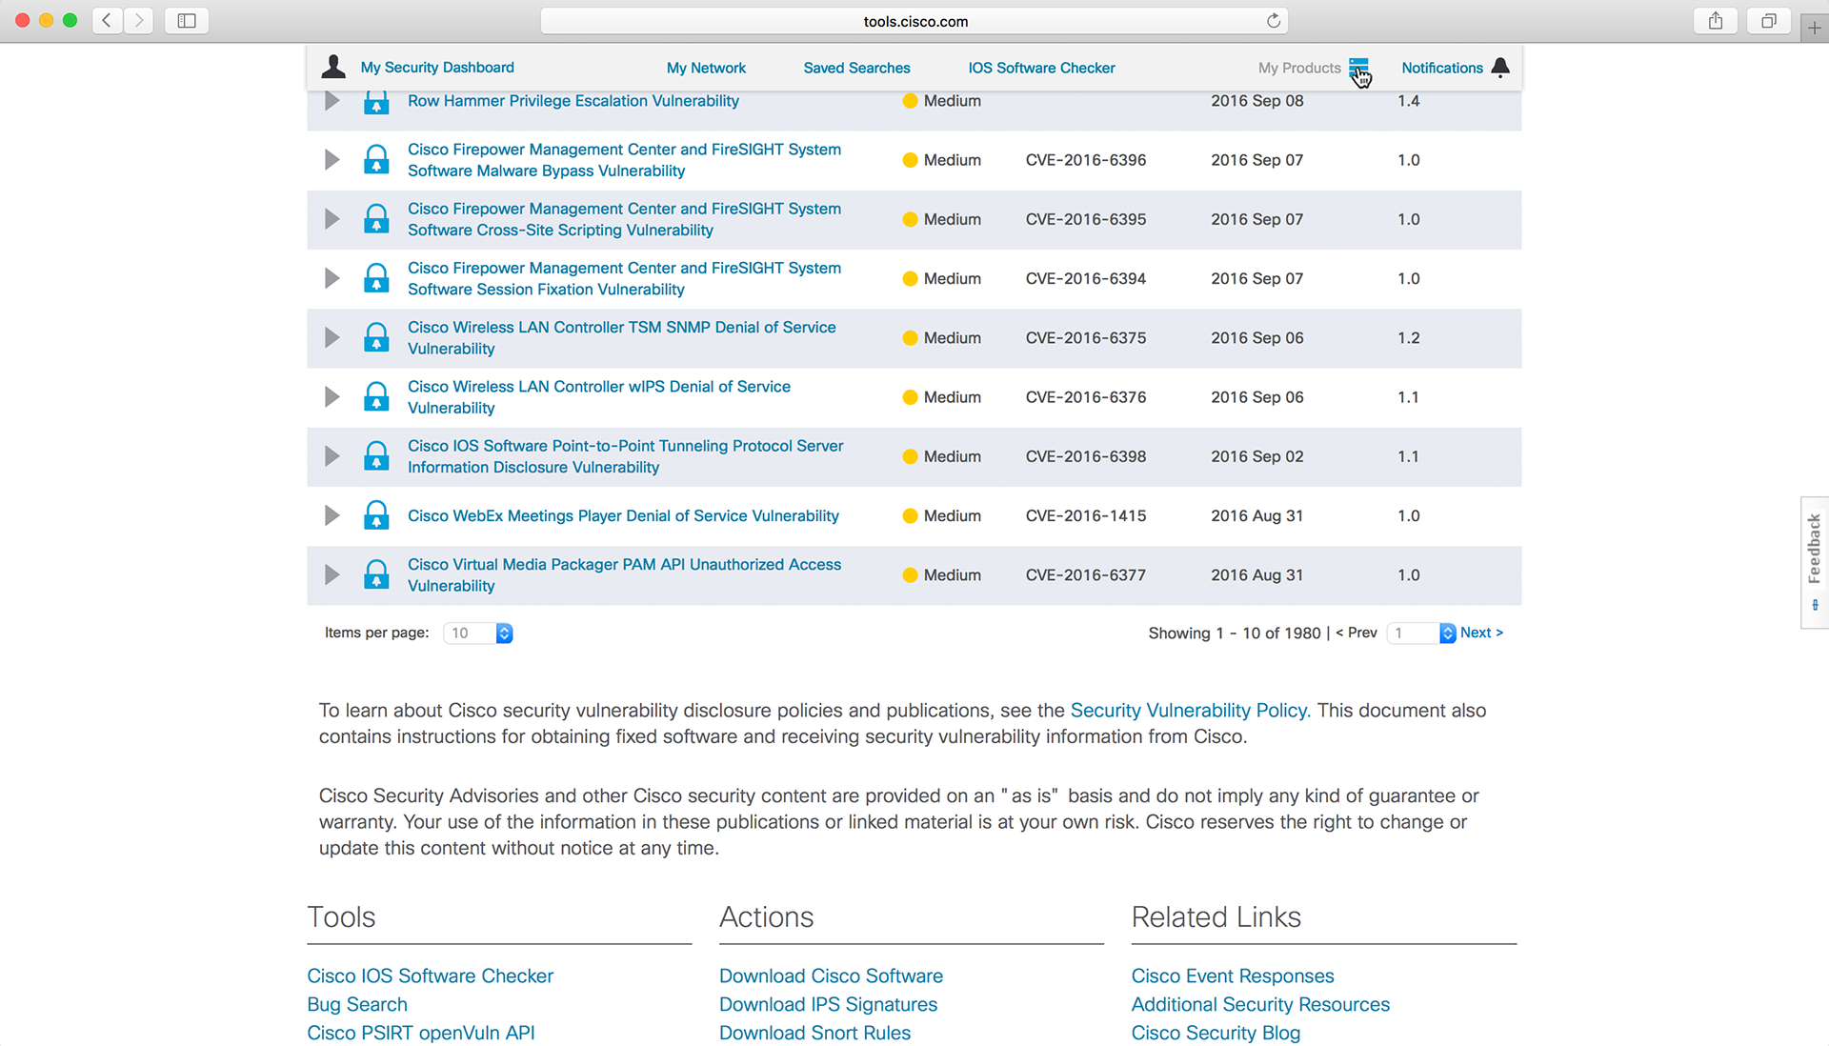Click the Prev page link
Image resolution: width=1829 pixels, height=1046 pixels.
1357,633
